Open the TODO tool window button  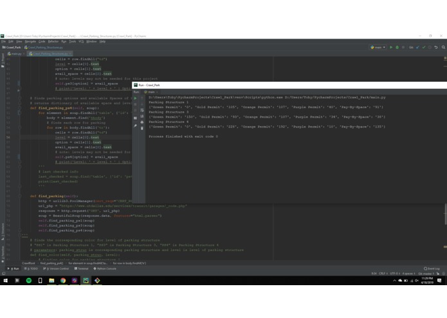(x=31, y=268)
